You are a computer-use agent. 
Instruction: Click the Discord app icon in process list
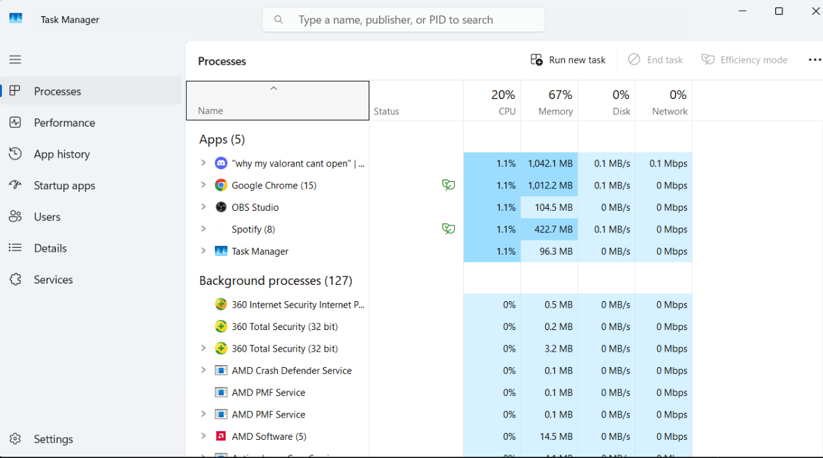tap(220, 163)
